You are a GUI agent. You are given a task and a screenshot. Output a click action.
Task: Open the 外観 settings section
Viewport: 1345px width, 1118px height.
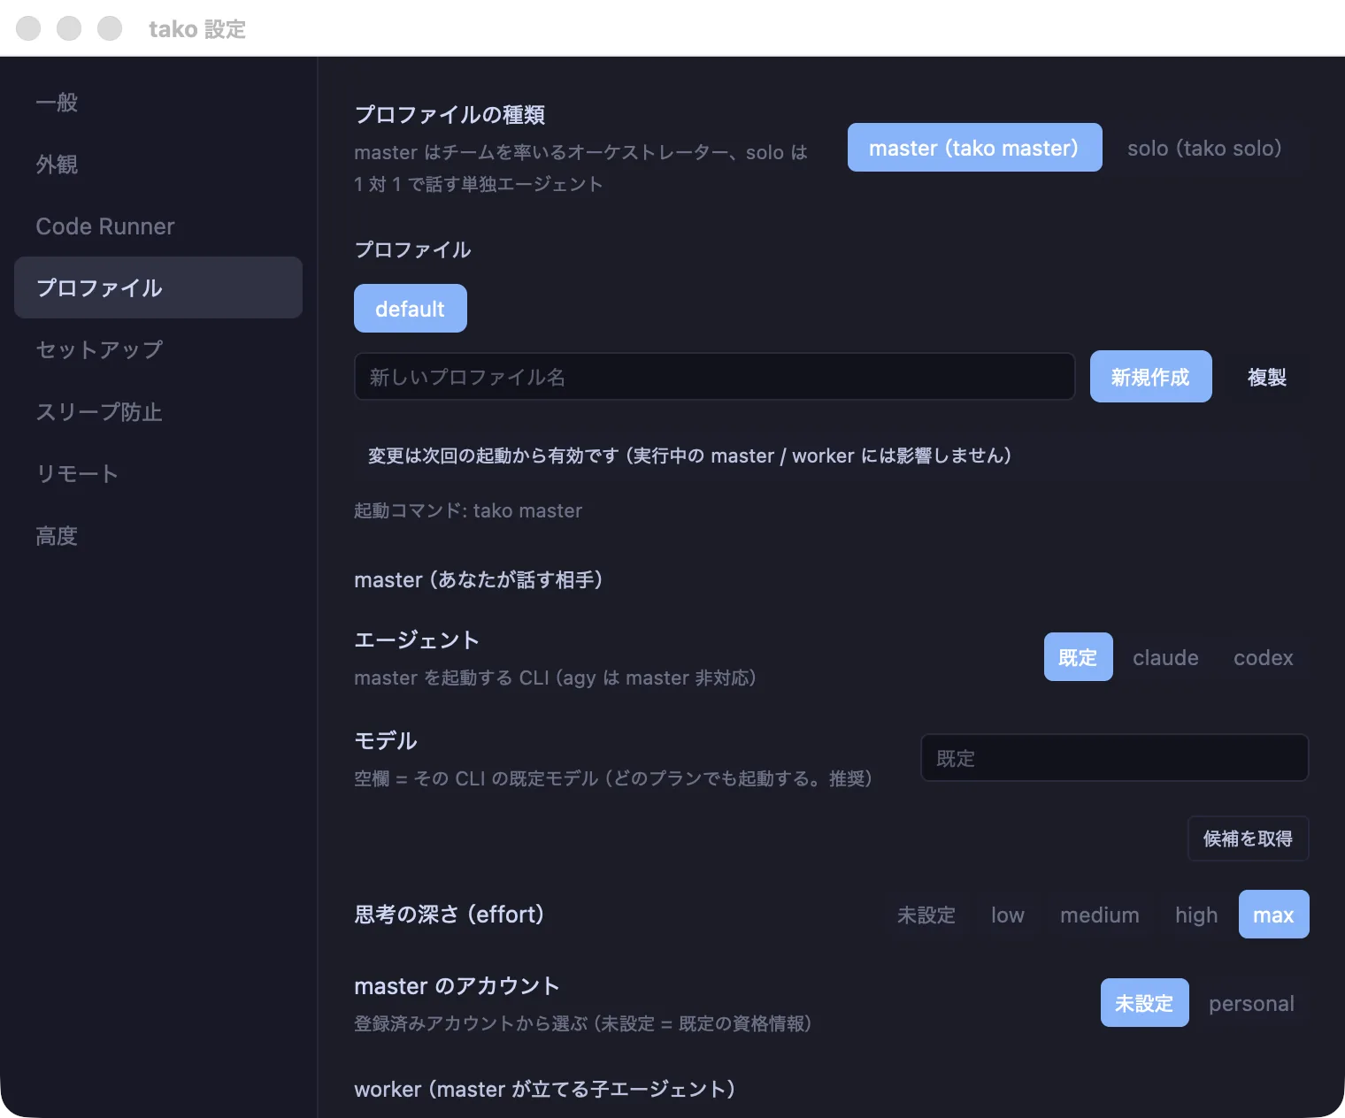tap(158, 165)
